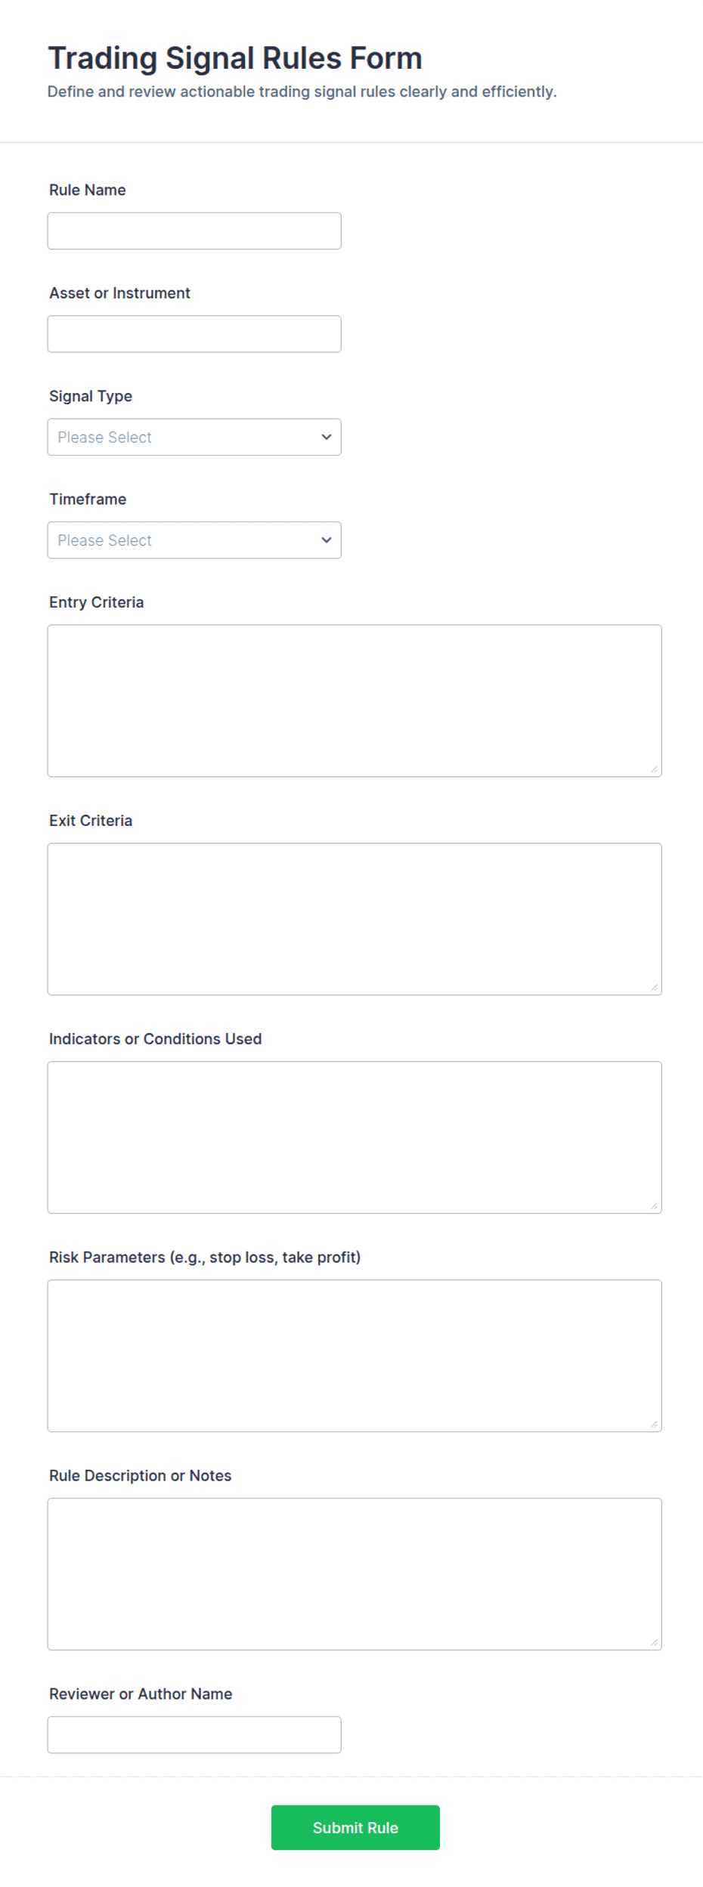This screenshot has width=703, height=1887.
Task: Click the Rule Description resize handle
Action: pos(654,1643)
